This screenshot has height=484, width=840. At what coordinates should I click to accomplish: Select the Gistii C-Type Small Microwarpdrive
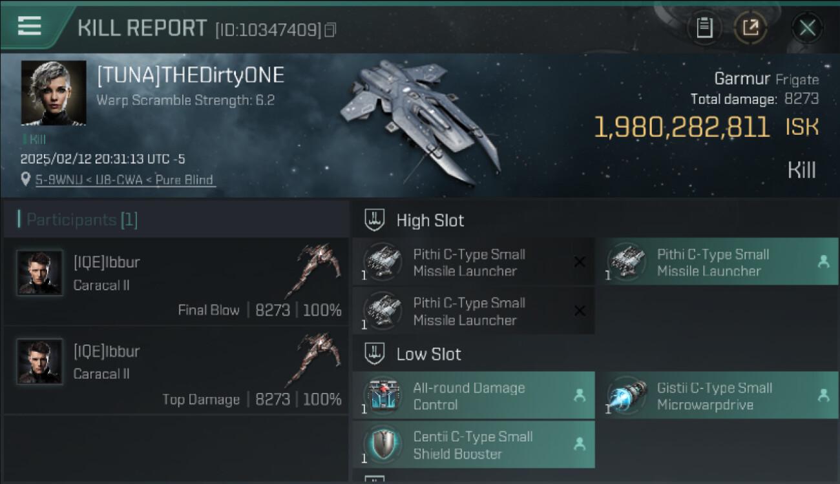717,396
